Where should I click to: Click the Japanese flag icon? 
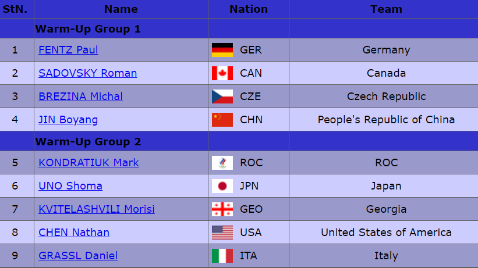(x=222, y=186)
